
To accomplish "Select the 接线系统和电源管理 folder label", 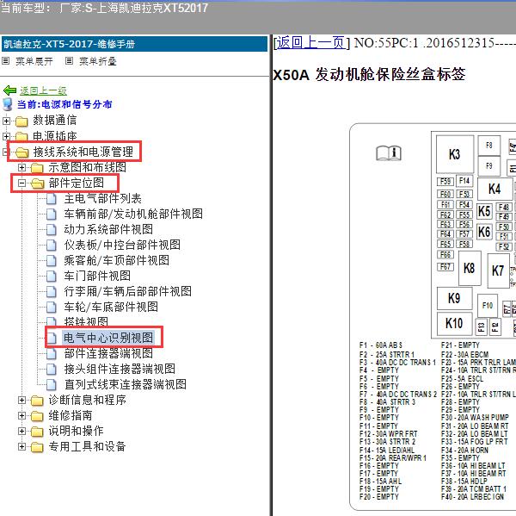I will point(83,152).
